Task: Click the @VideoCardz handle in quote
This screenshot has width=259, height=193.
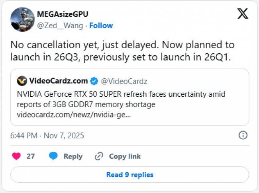Action: pos(124,81)
